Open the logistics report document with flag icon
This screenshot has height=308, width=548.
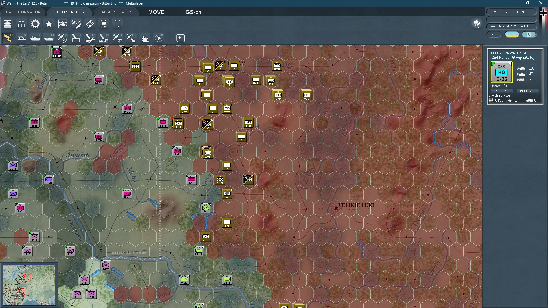104,24
